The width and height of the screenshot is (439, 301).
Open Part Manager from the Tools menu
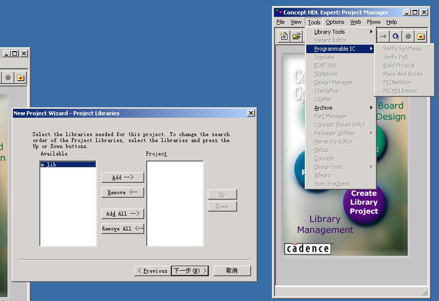coord(340,116)
